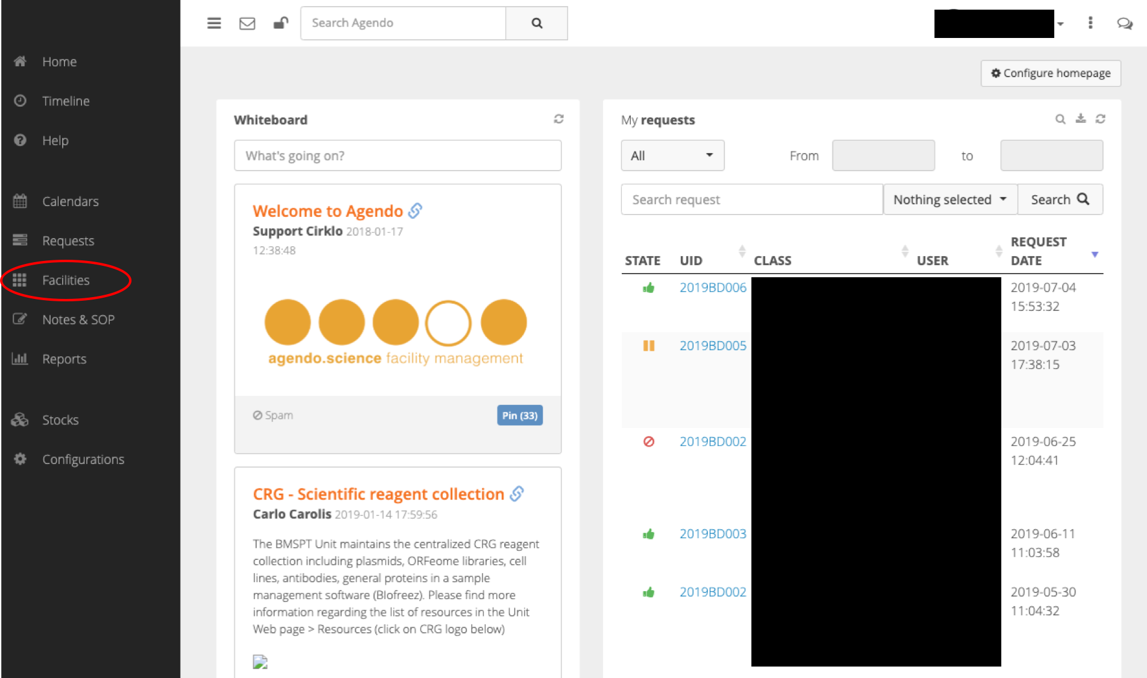Click the thumbs-up state icon for 2019BD003

click(x=648, y=535)
